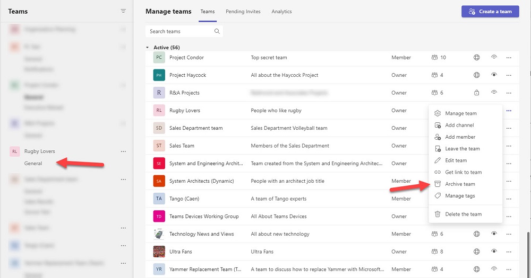Switch to the Teams tab

(x=208, y=12)
